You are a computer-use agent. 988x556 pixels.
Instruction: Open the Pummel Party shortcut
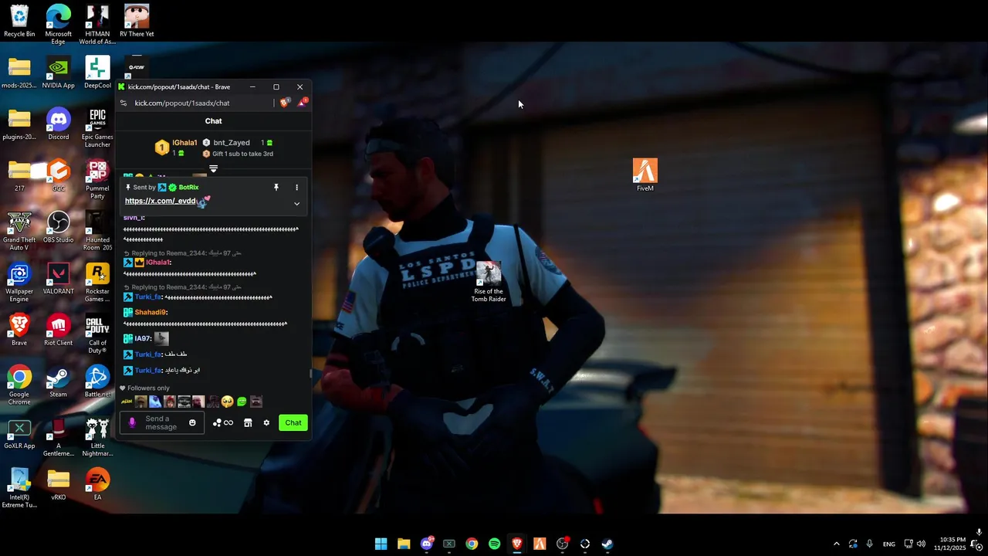(97, 179)
